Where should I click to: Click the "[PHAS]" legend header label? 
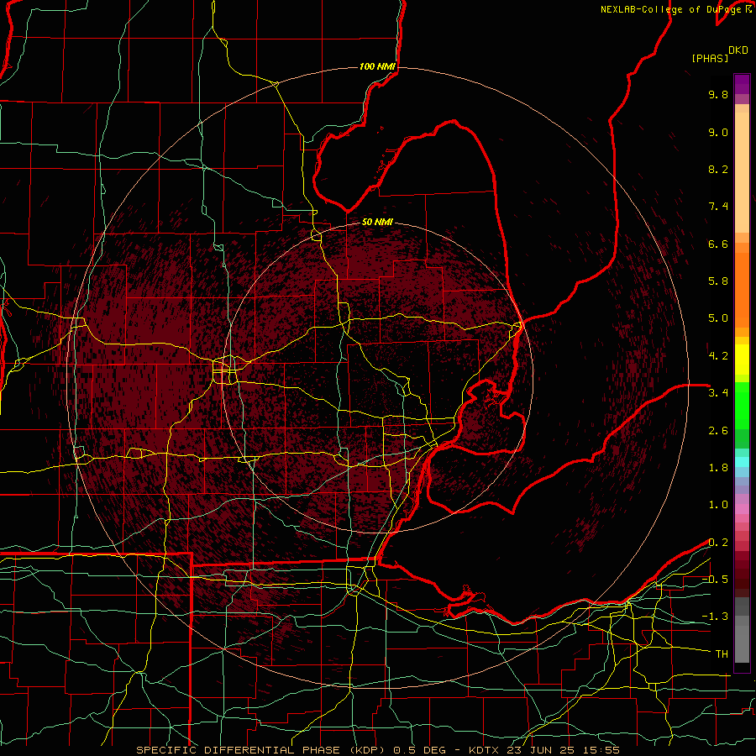tap(710, 58)
